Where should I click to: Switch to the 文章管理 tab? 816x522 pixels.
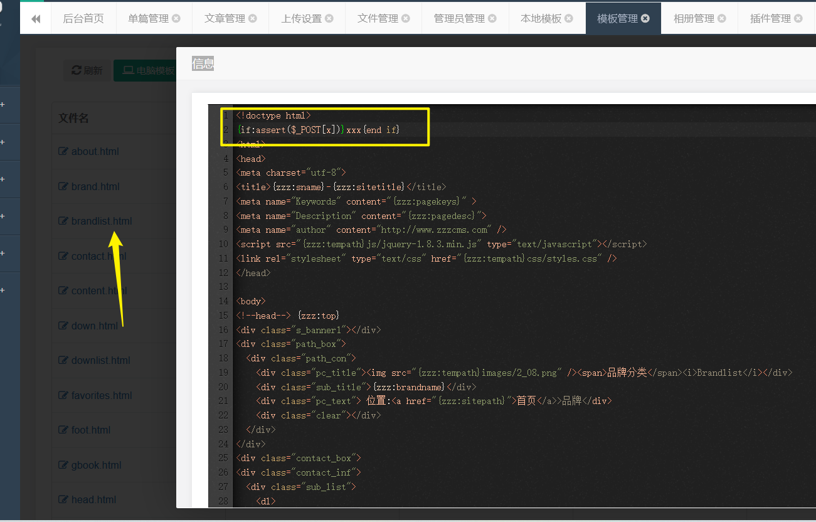[225, 18]
